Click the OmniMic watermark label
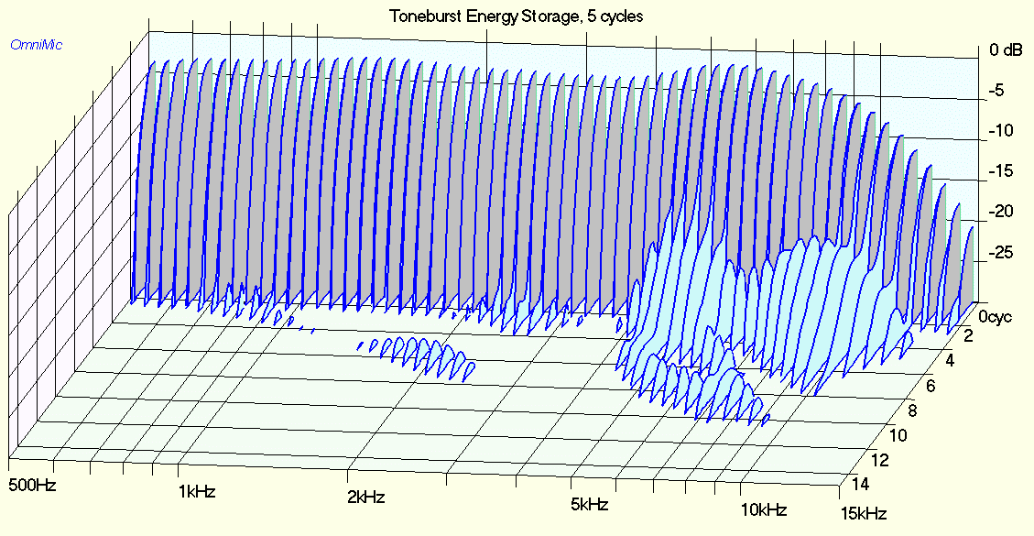This screenshot has width=1034, height=536. click(x=36, y=45)
